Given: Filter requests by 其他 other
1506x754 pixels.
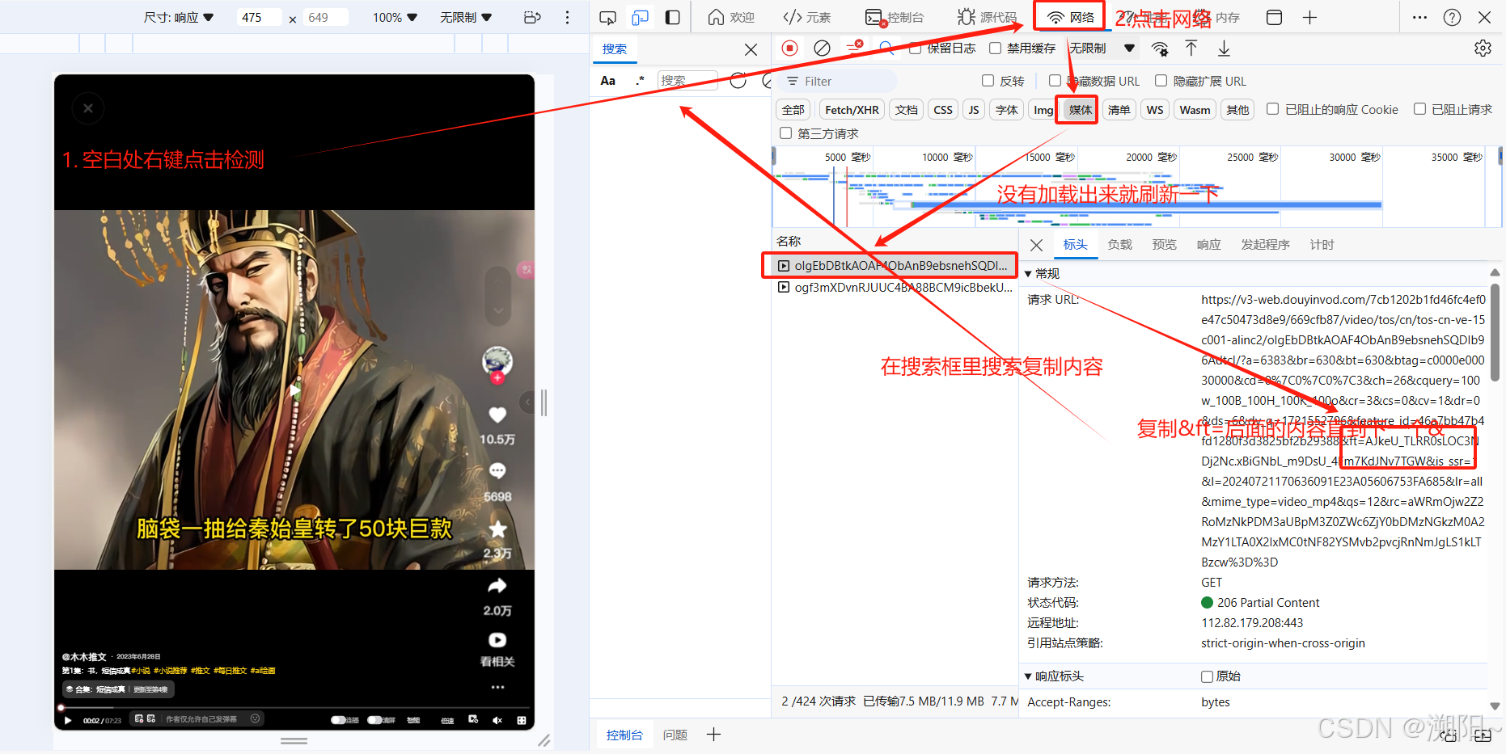Looking at the screenshot, I should click(x=1237, y=110).
